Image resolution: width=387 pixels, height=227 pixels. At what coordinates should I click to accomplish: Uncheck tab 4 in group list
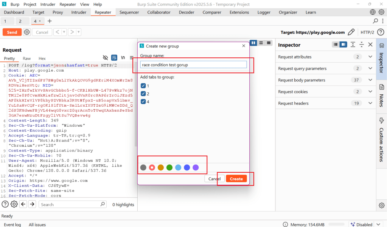coord(143,101)
